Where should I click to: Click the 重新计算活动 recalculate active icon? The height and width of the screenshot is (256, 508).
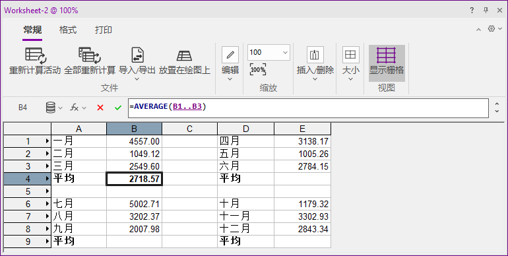(36, 55)
